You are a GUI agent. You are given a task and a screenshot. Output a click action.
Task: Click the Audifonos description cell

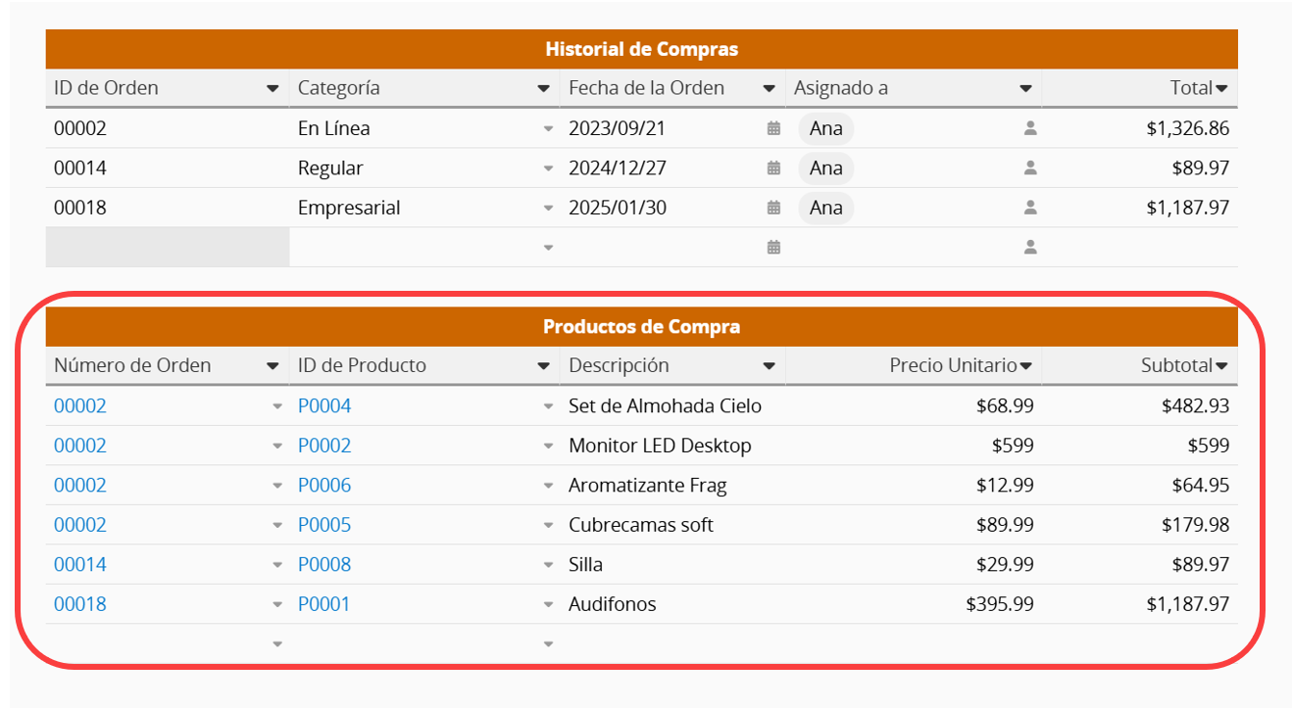coord(613,604)
